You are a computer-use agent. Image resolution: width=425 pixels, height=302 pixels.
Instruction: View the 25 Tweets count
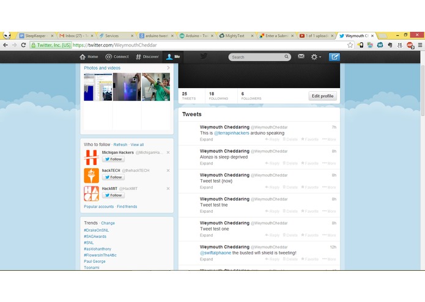[188, 96]
